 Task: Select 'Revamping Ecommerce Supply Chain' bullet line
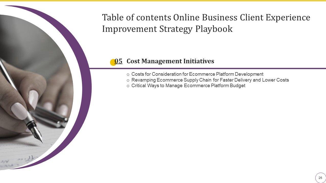(x=210, y=80)
